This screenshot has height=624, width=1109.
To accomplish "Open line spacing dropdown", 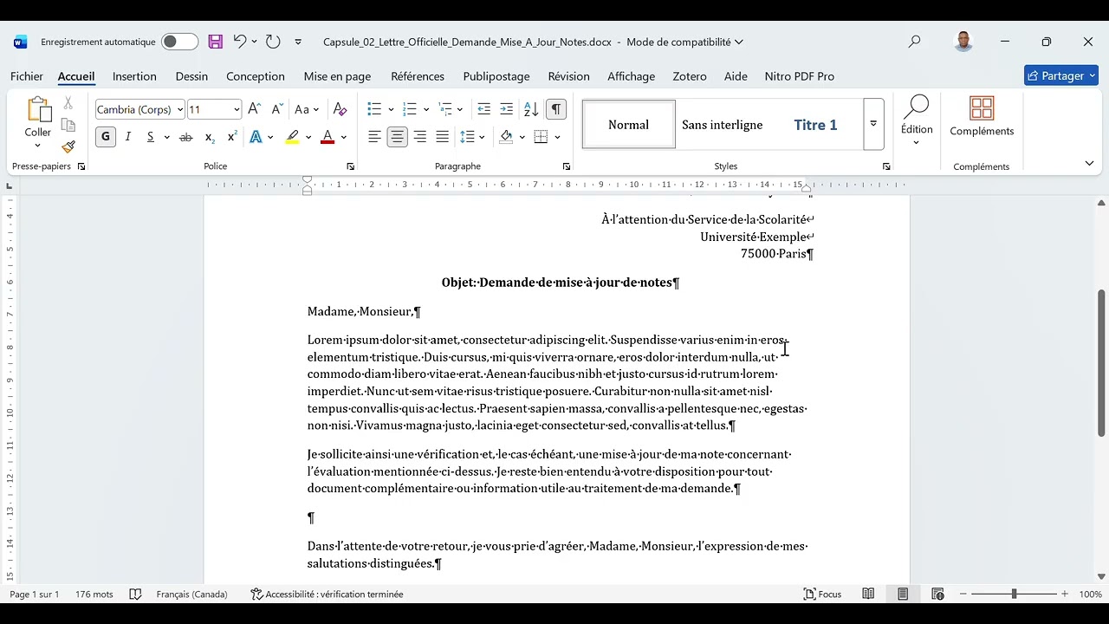I will pyautogui.click(x=472, y=137).
